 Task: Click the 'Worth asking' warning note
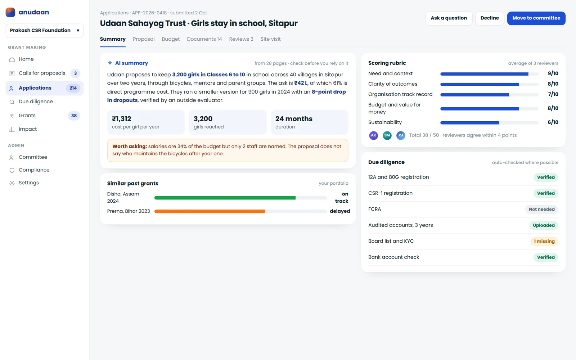[x=228, y=150]
